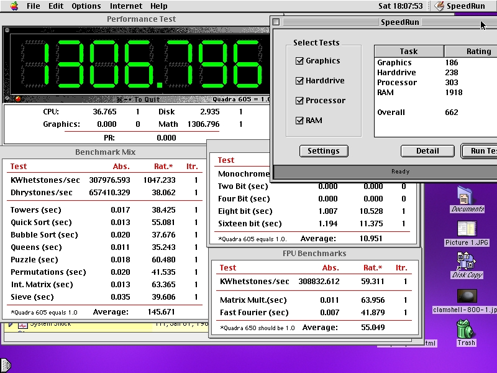
Task: Click the SpeedRun window close box
Action: pyautogui.click(x=276, y=22)
